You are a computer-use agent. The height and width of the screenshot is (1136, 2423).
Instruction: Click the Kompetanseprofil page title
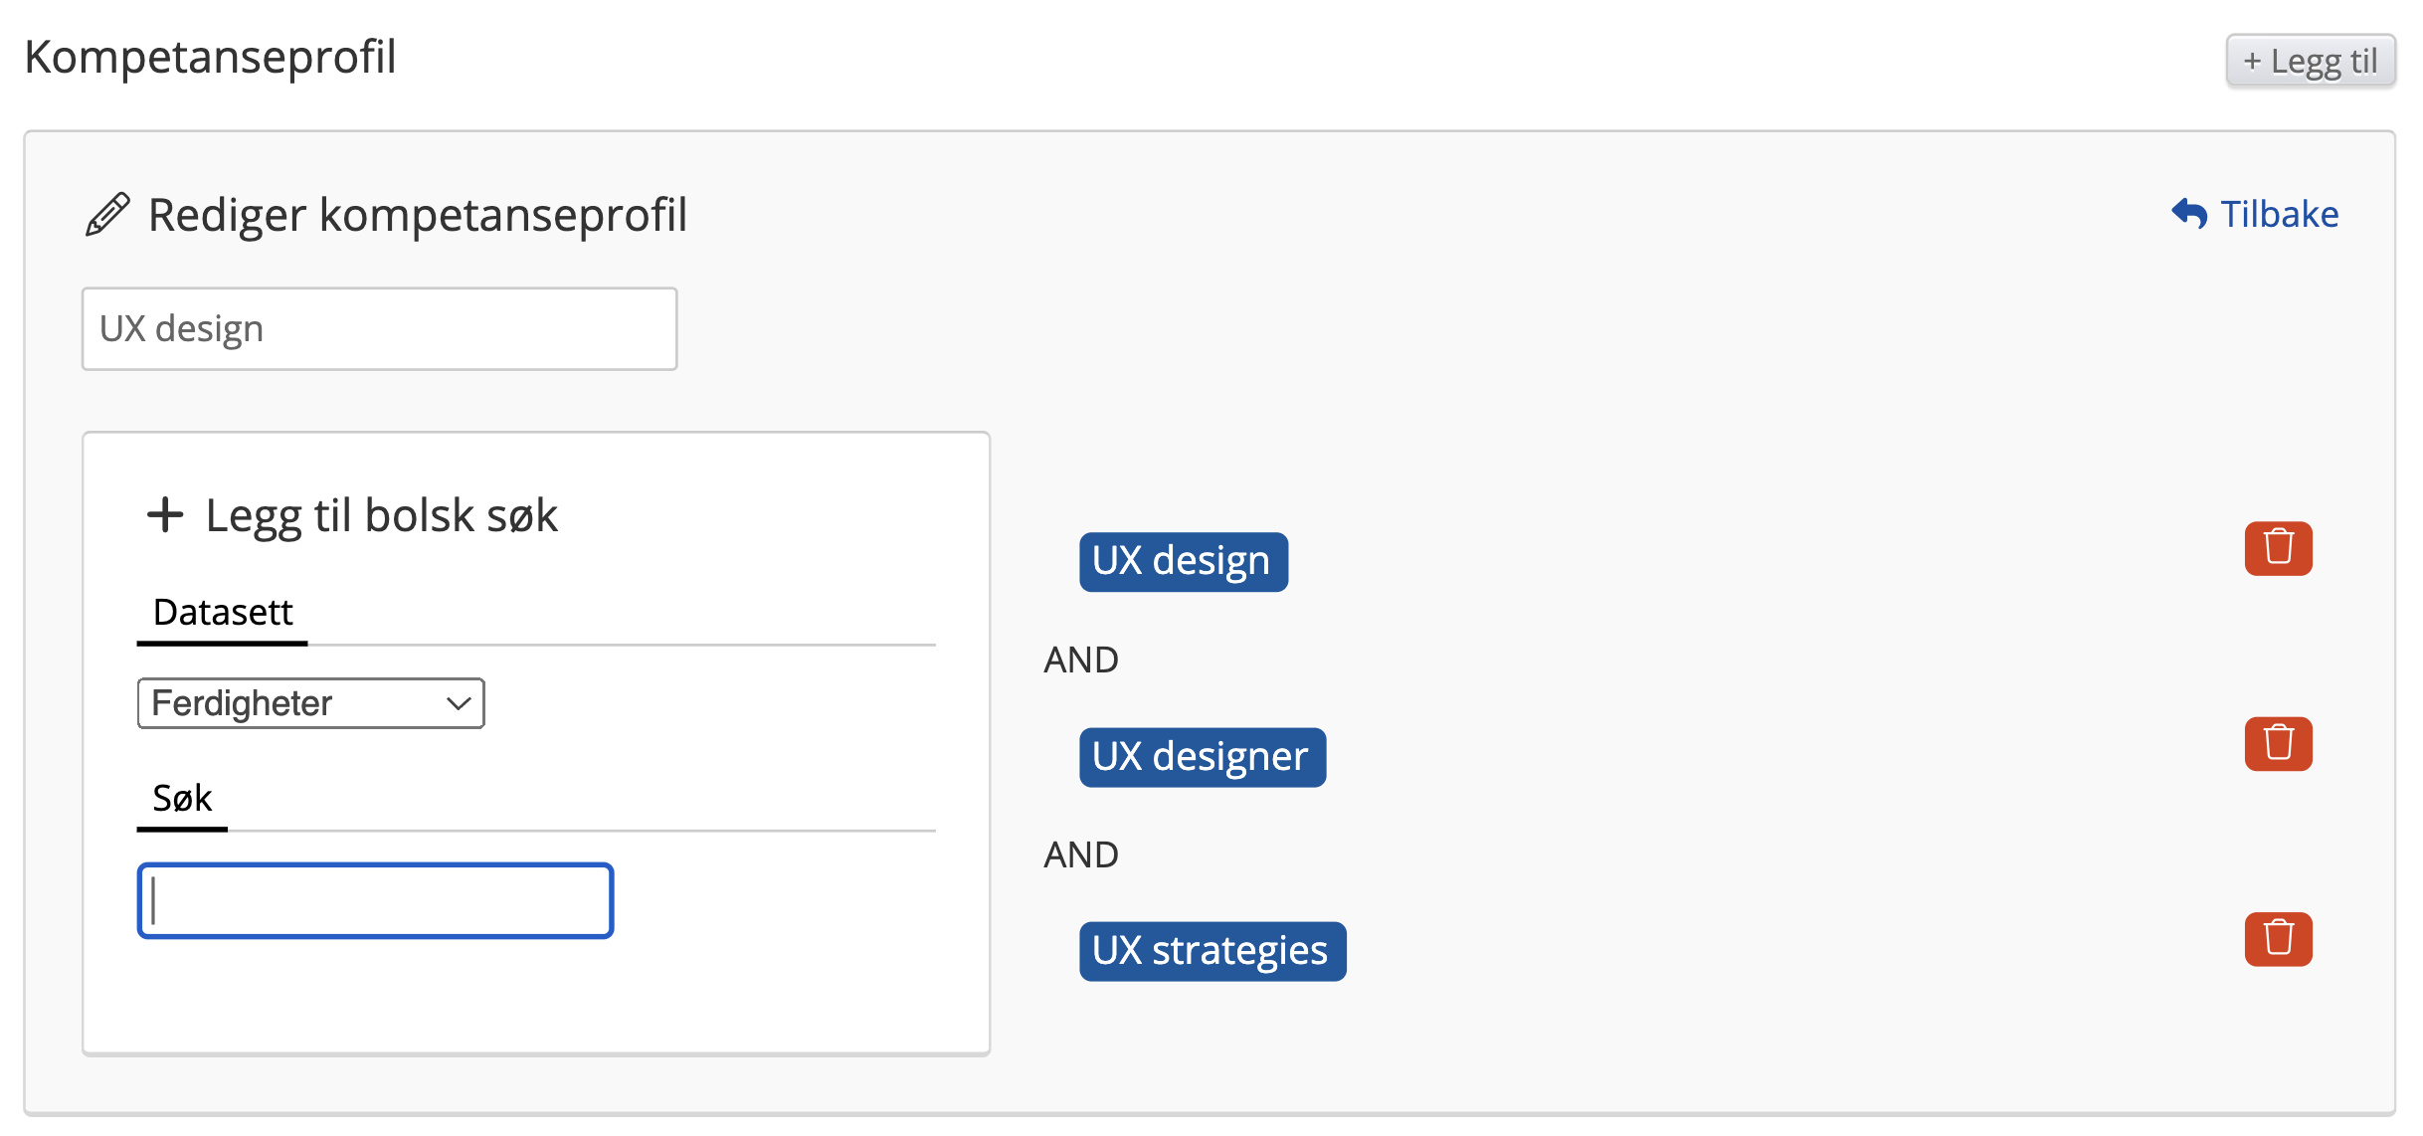(x=210, y=57)
